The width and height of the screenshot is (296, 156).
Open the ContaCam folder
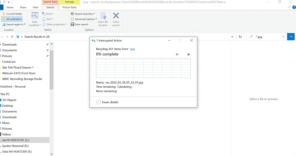click(9, 61)
